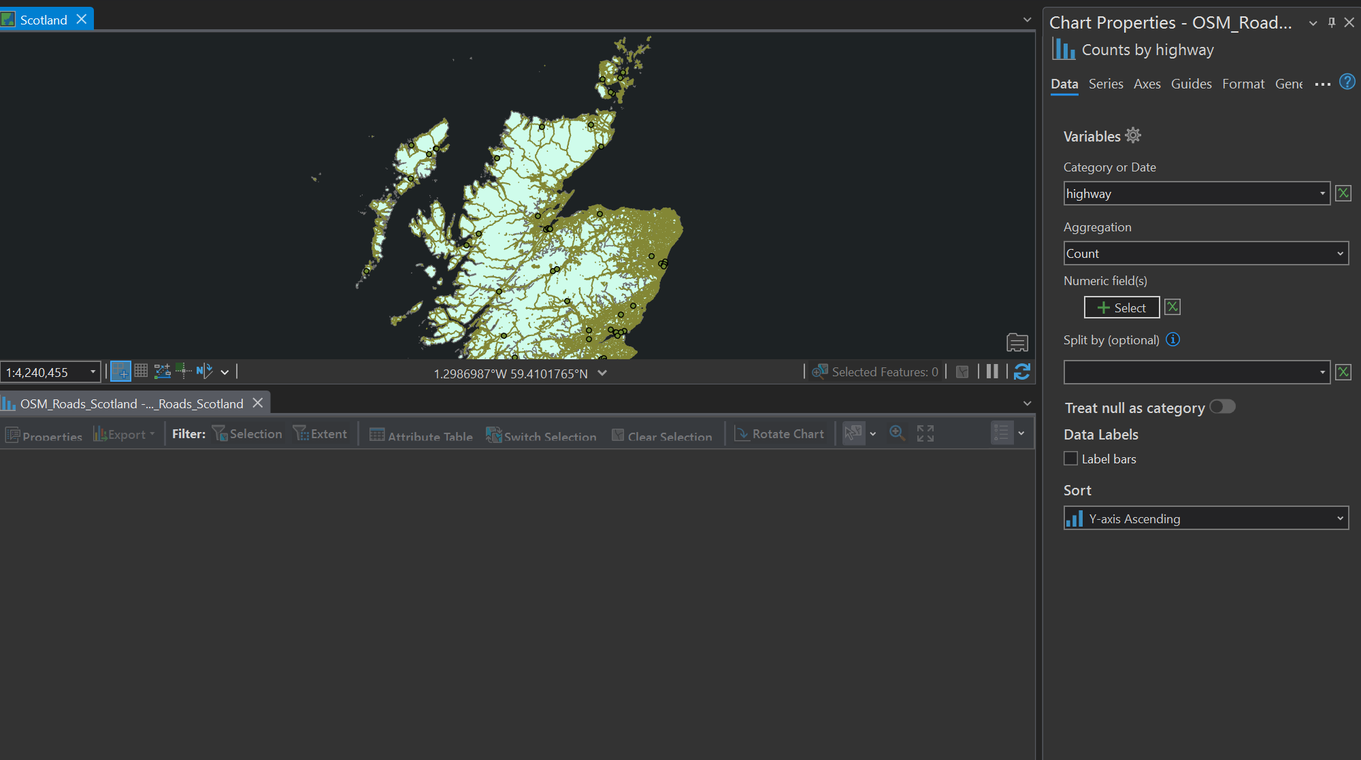Click the Select numeric fields button
The image size is (1361, 760).
[x=1121, y=308]
